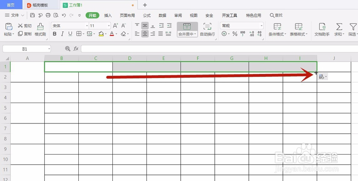Click the fx insert function icon
Viewport: 358px width, 181px height.
coord(76,49)
